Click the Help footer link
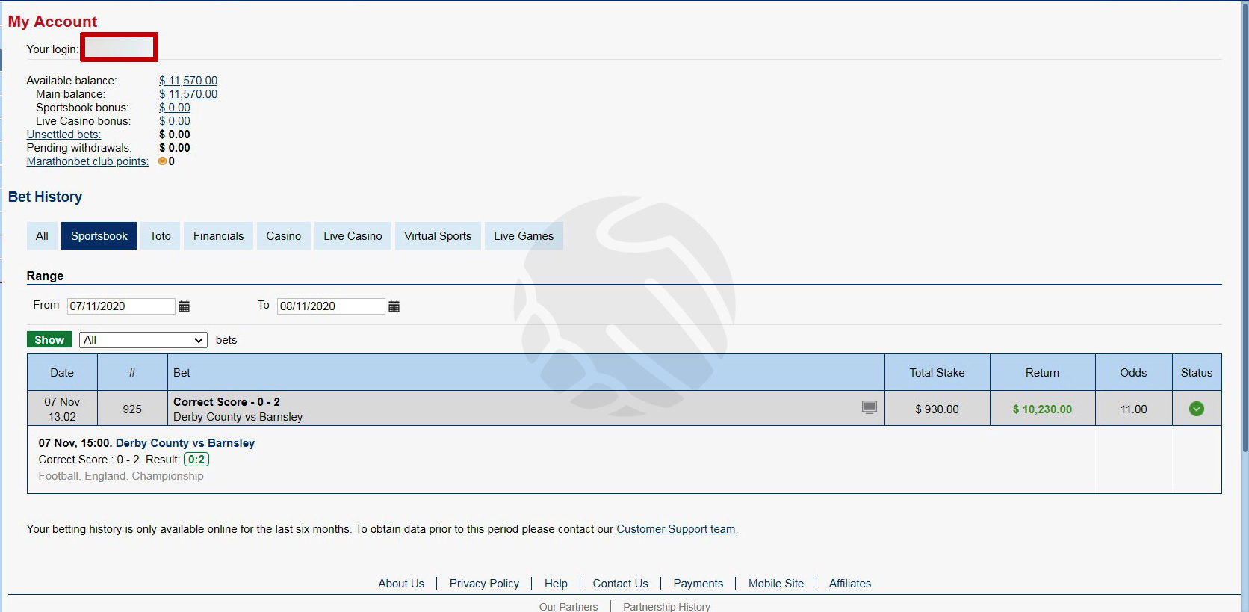This screenshot has width=1249, height=612. click(x=556, y=584)
